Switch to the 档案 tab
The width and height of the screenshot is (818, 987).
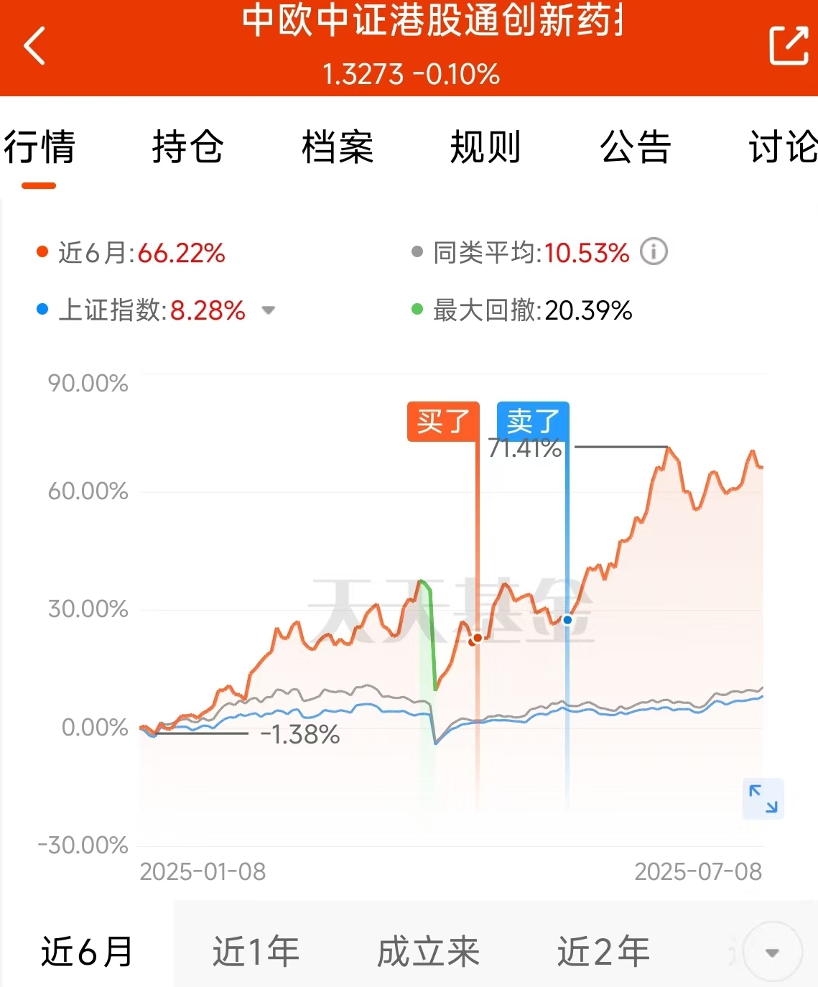tap(337, 147)
